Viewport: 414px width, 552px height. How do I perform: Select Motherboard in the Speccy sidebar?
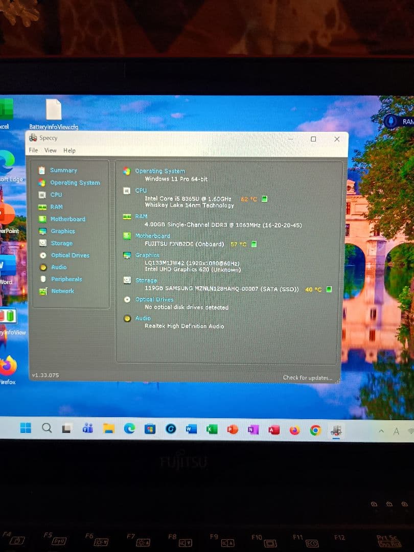[68, 219]
